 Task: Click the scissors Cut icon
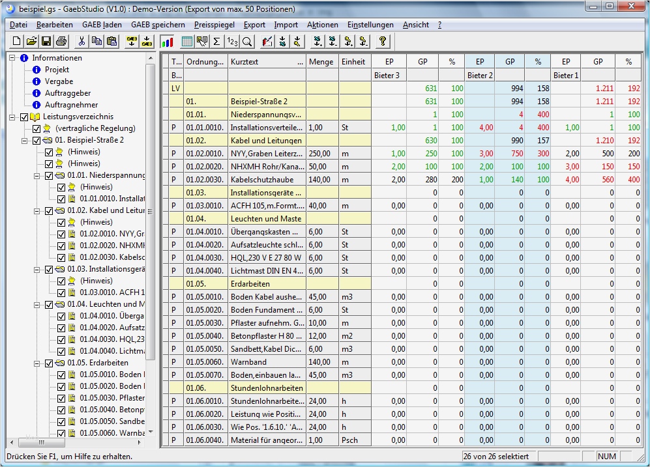(x=81, y=42)
